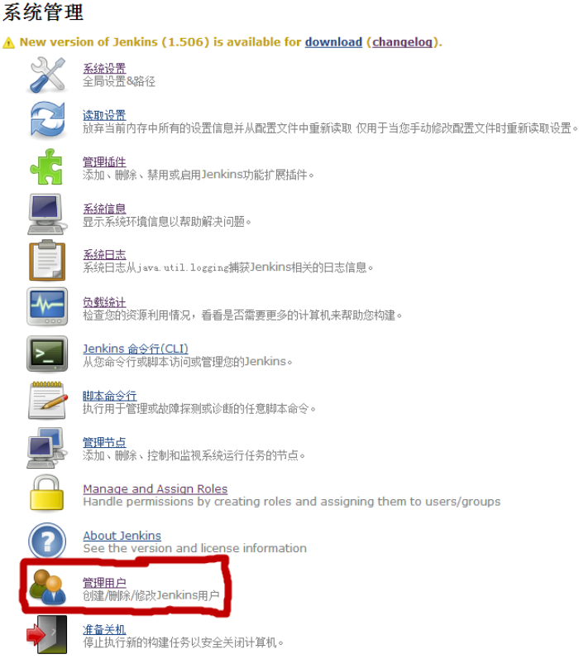Click the blue question mark About icon

(47, 541)
